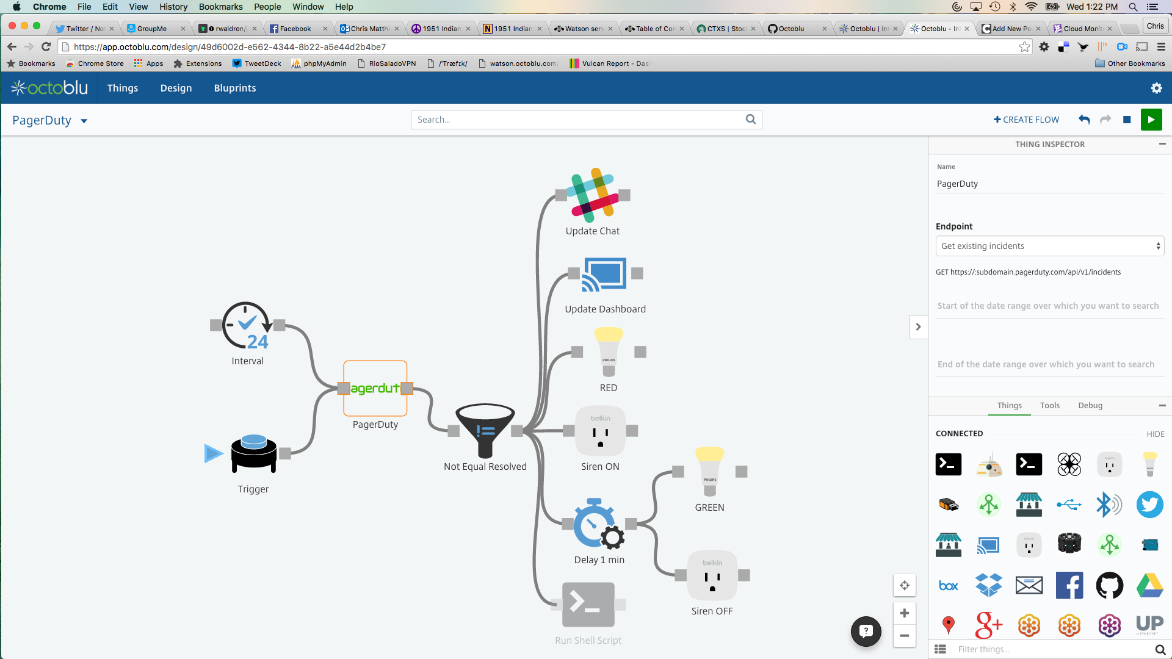Select the Run Shell Script node

[588, 605]
